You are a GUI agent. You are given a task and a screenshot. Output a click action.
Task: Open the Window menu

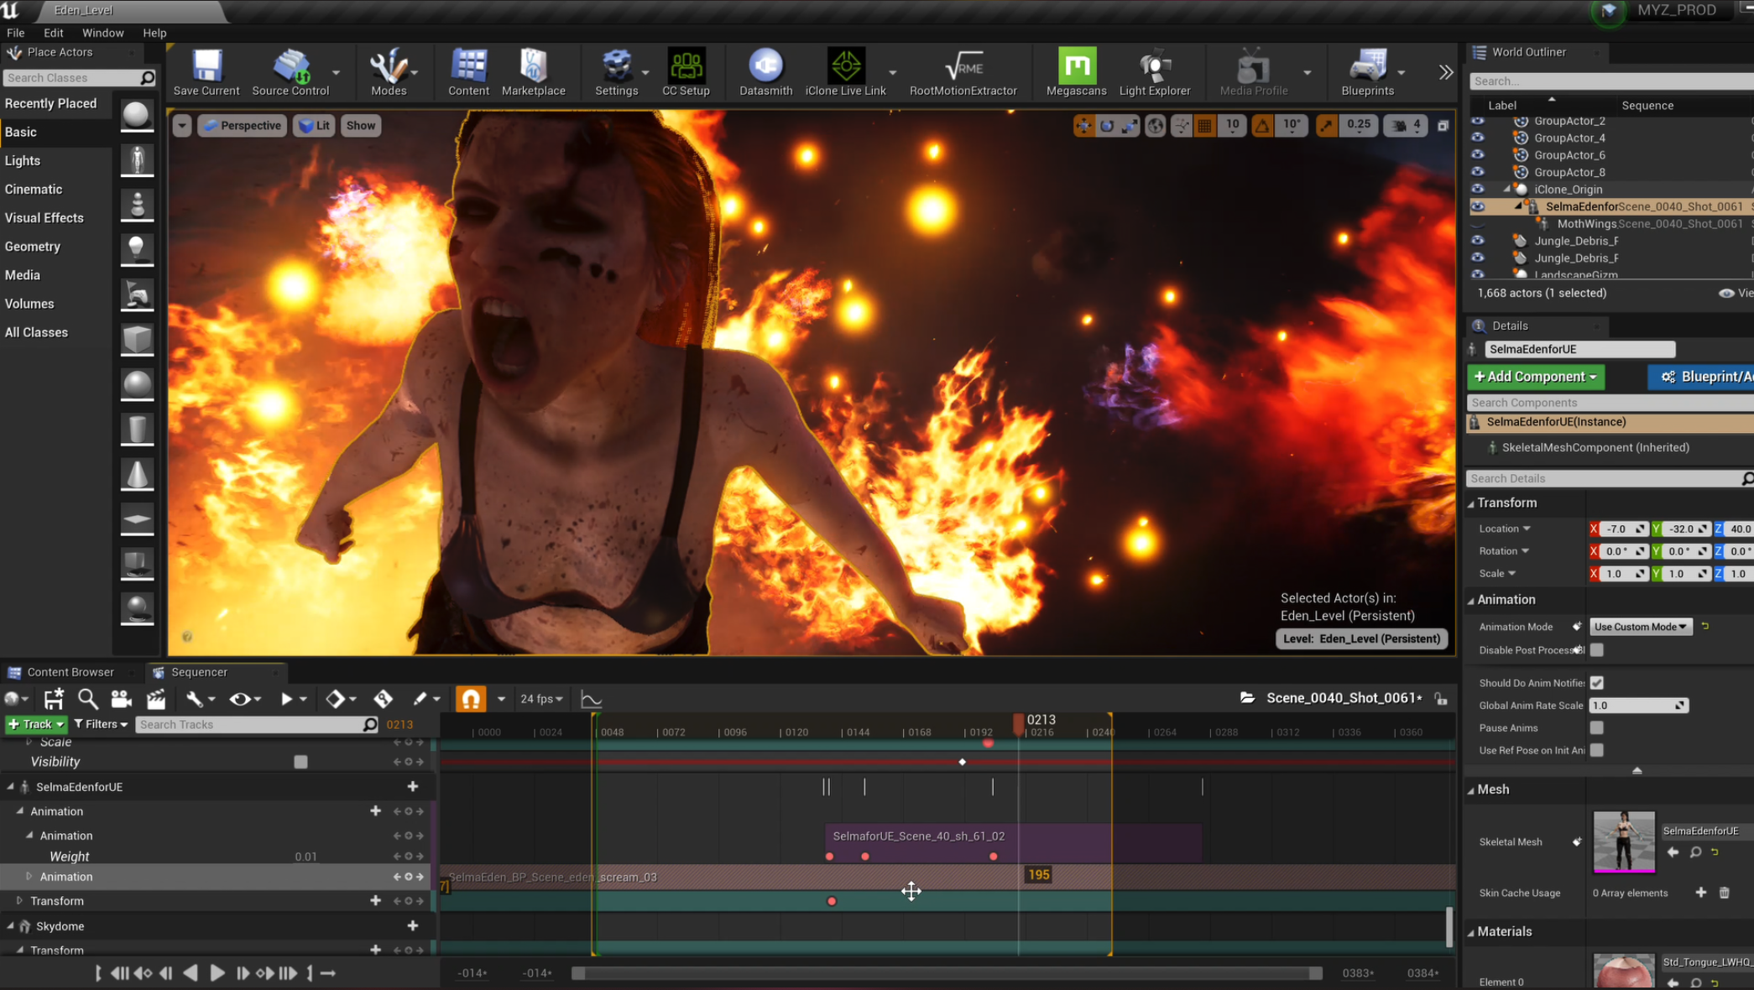pos(102,33)
